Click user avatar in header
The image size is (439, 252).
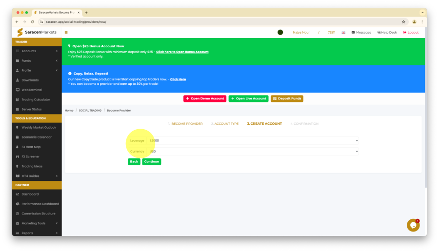point(280,33)
